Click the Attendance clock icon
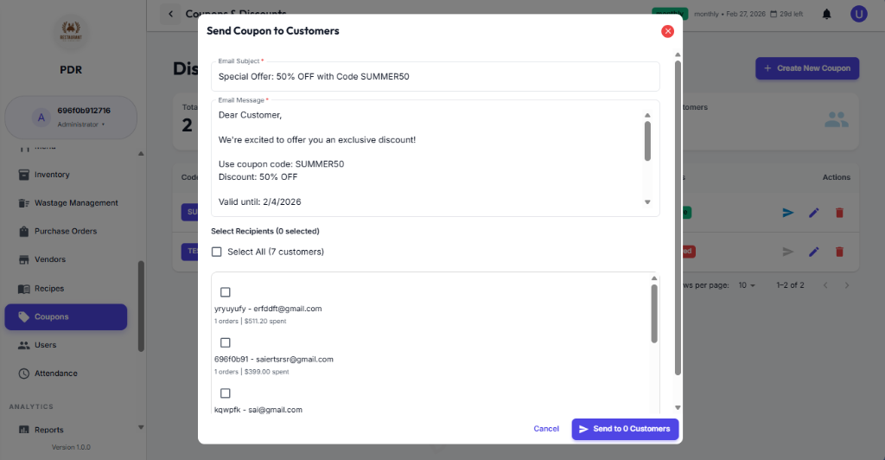 (x=23, y=374)
